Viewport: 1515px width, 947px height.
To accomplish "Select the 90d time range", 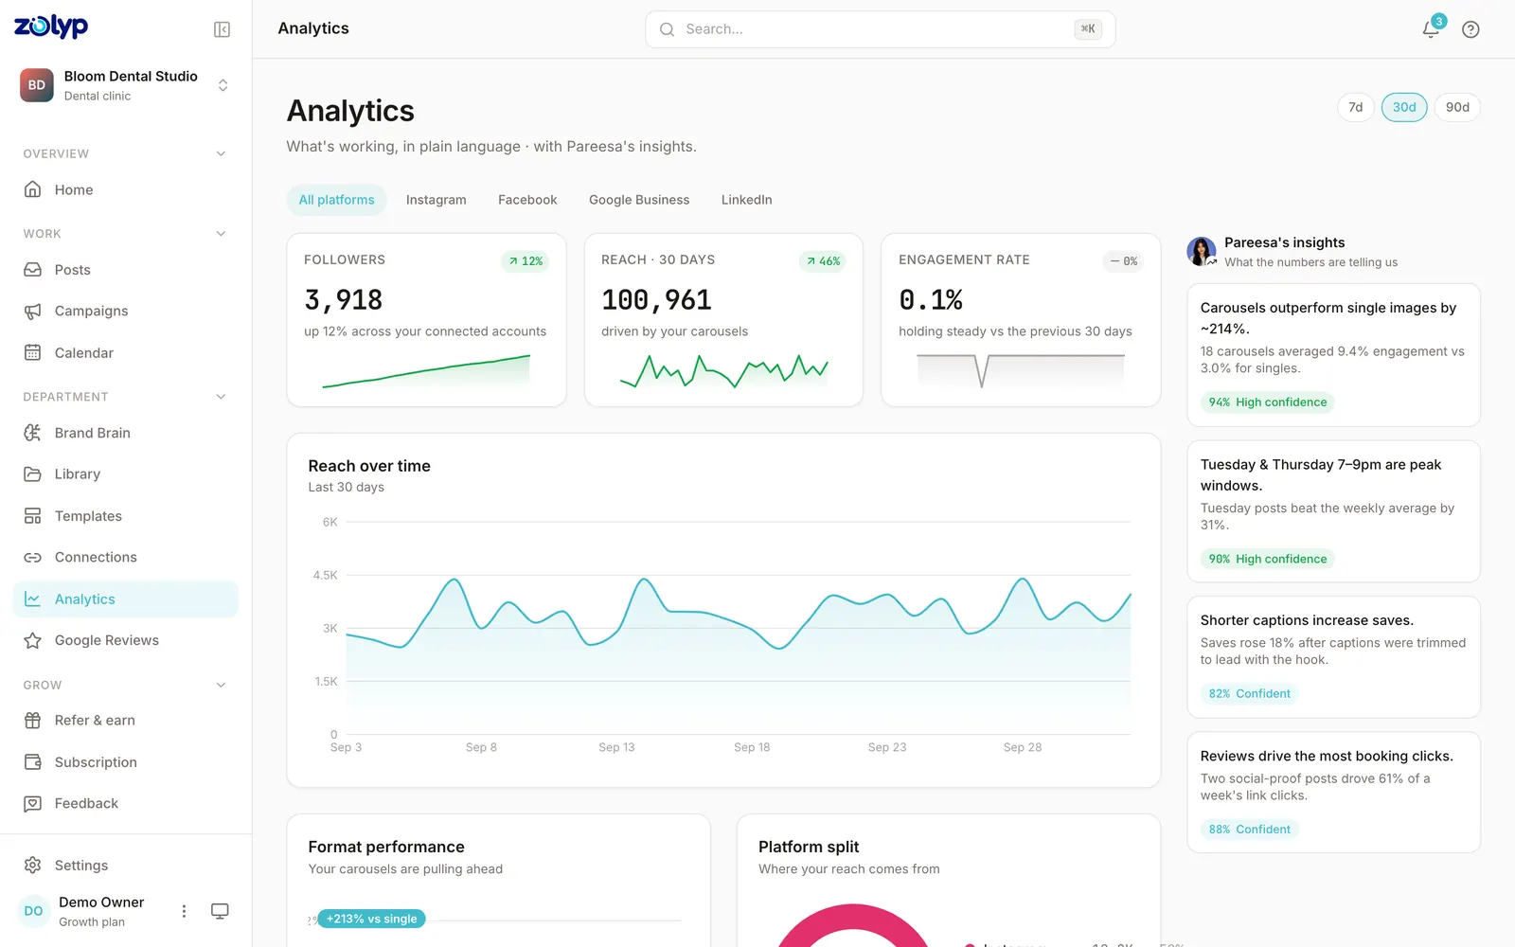I will [x=1457, y=107].
